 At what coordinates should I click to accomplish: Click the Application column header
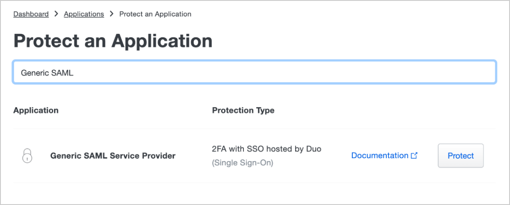tap(36, 110)
